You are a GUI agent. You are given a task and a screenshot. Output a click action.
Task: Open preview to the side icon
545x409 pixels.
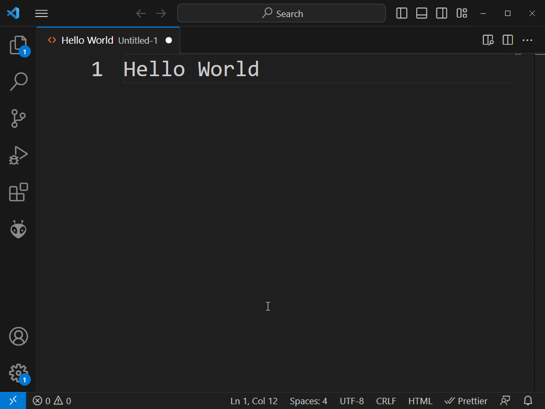coord(488,40)
